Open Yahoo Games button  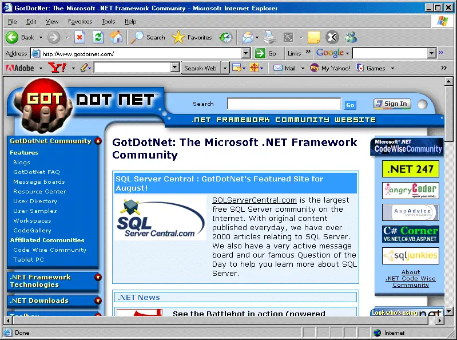tap(371, 68)
